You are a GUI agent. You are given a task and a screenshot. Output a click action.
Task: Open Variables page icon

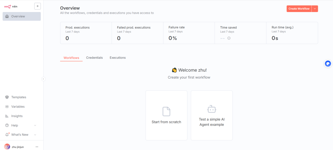pyautogui.click(x=7, y=107)
